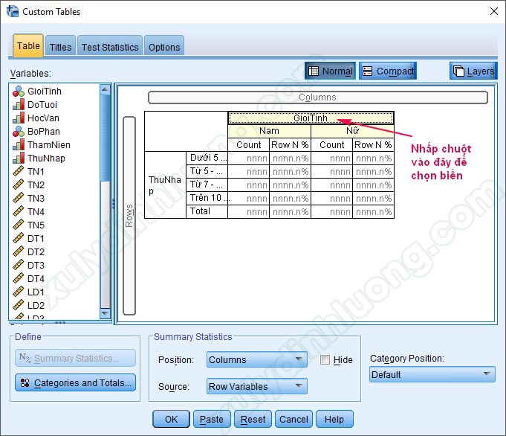Click the DoTuoi ordinal bar icon
This screenshot has height=436, width=506.
tap(19, 104)
